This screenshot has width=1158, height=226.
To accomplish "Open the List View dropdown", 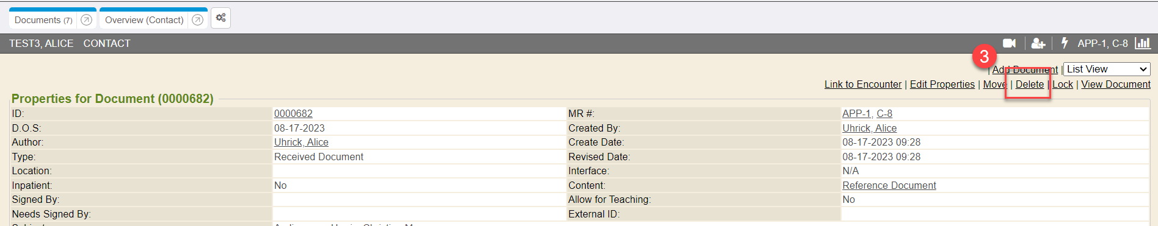I will tap(1107, 69).
